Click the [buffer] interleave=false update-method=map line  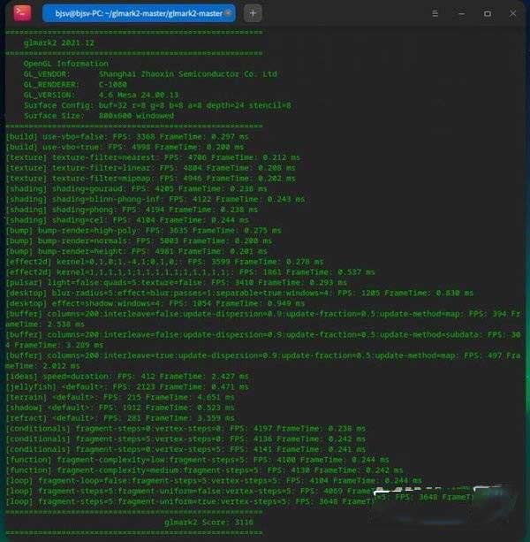263,318
